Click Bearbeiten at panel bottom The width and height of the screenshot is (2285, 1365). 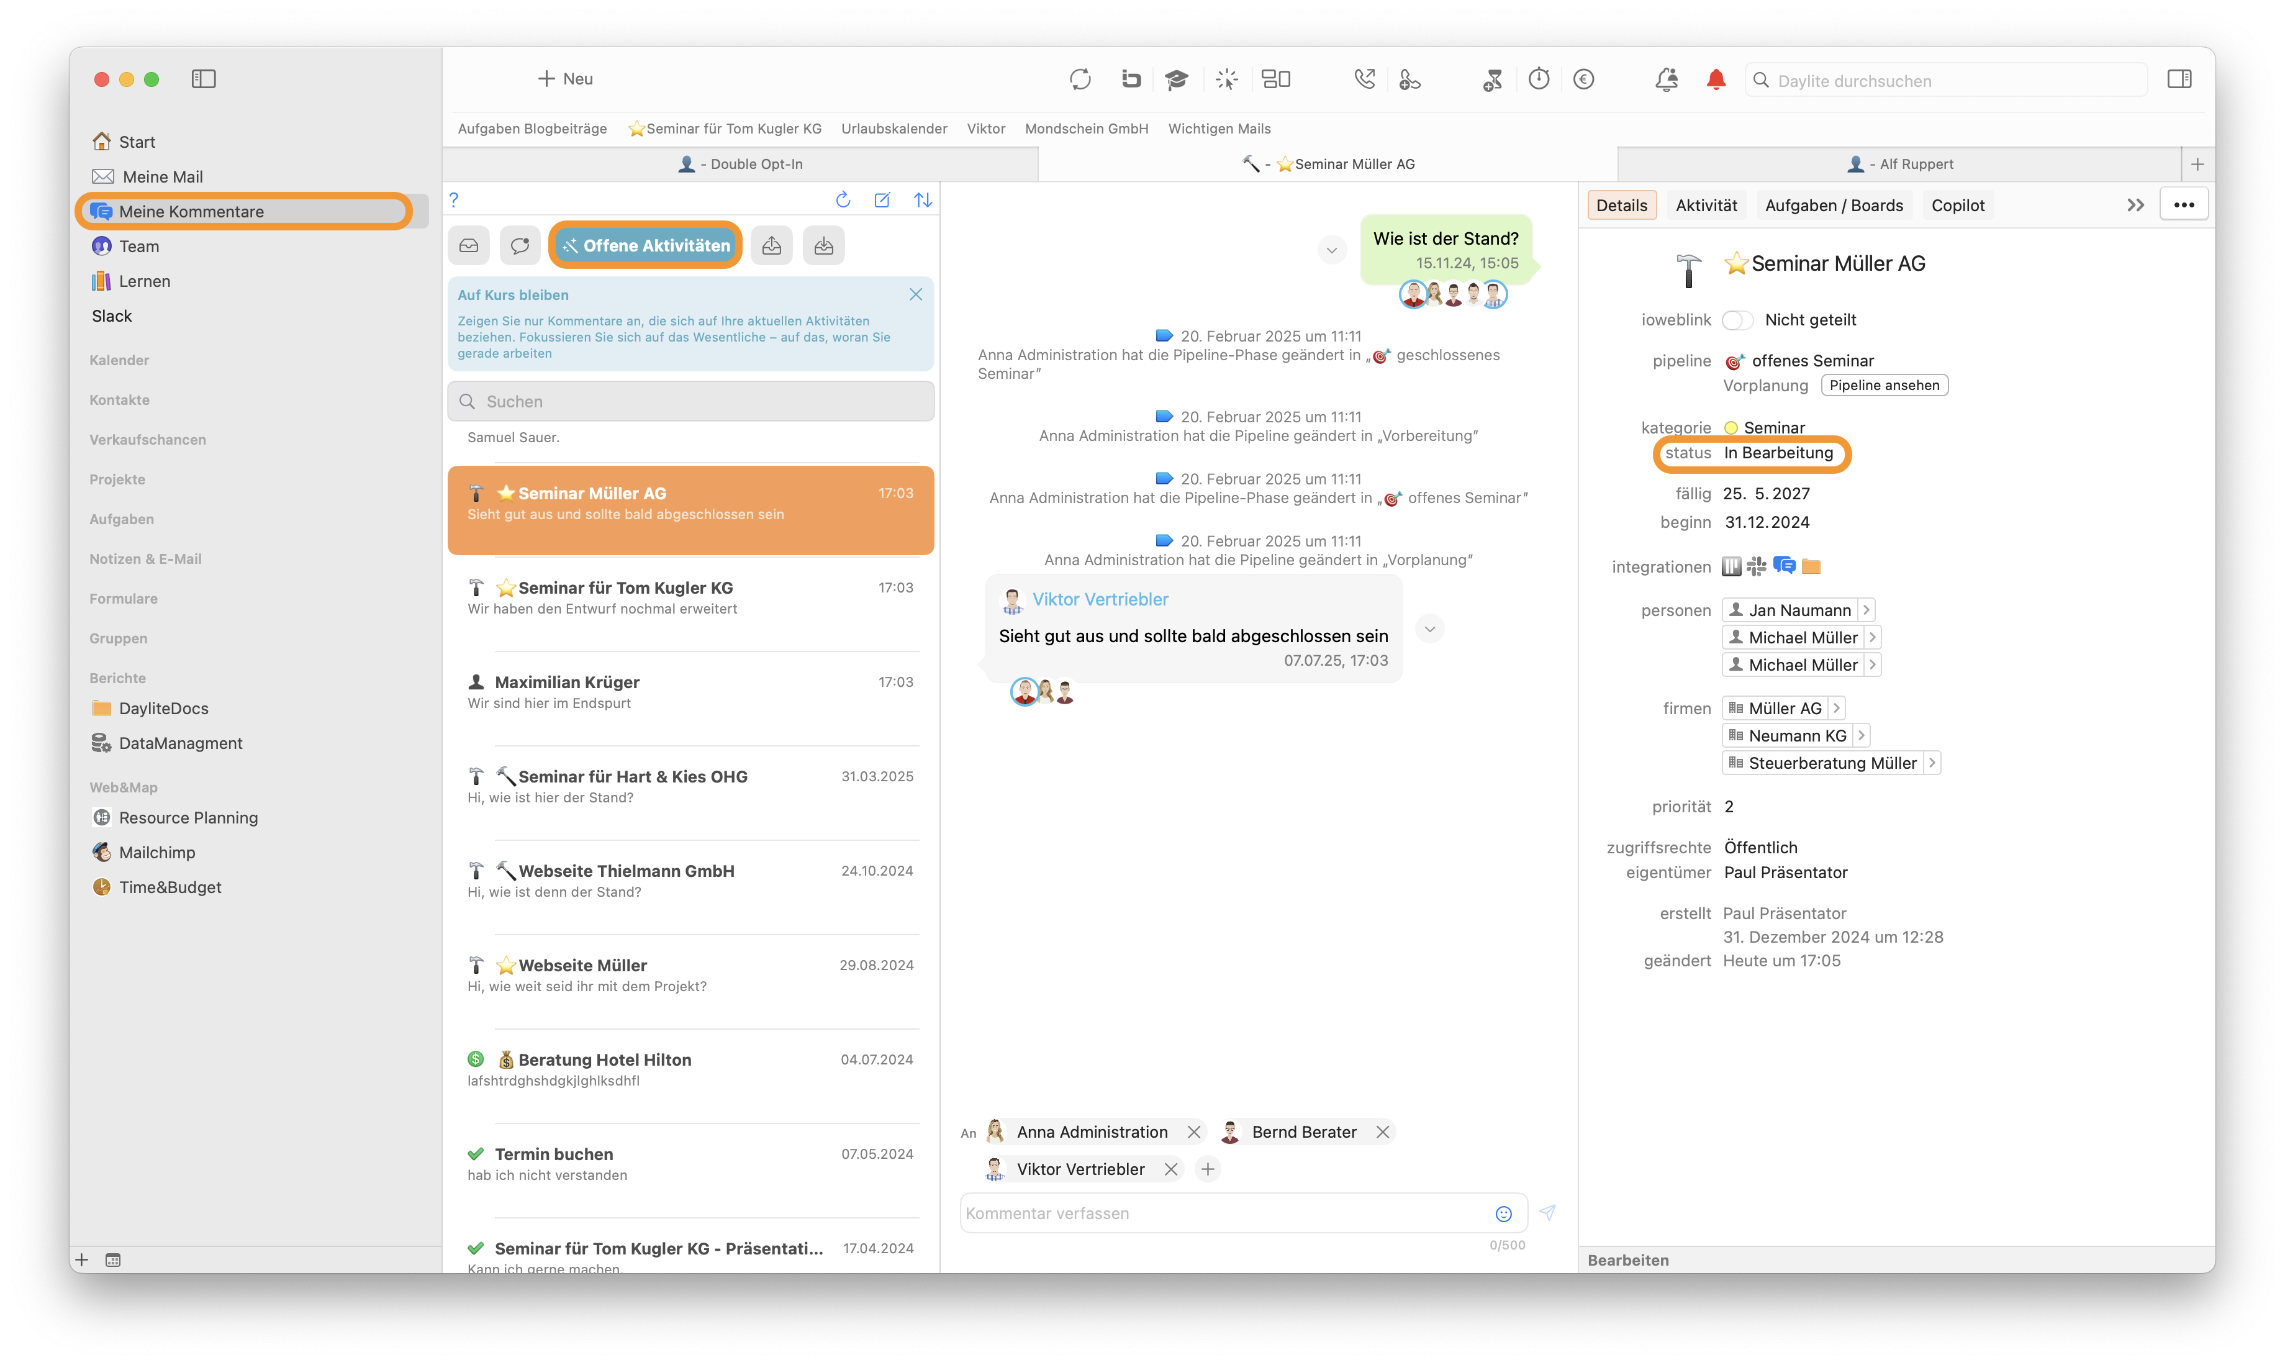(x=1627, y=1260)
